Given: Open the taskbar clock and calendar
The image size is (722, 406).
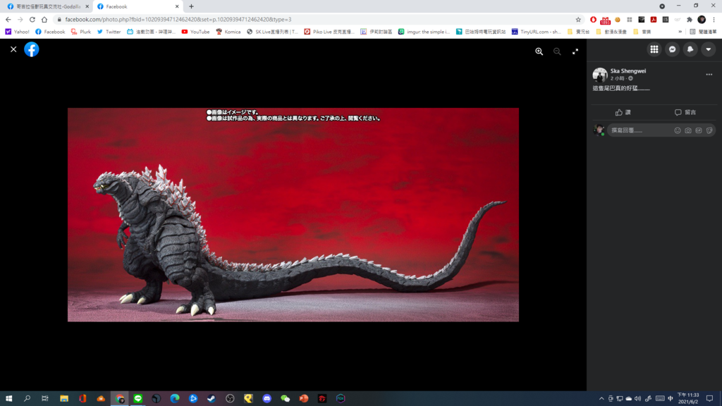Looking at the screenshot, I should point(688,399).
